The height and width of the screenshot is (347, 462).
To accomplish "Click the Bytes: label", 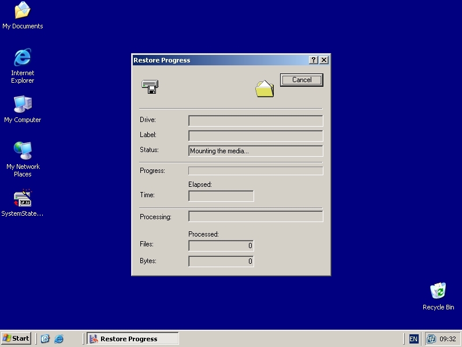I will (x=148, y=261).
